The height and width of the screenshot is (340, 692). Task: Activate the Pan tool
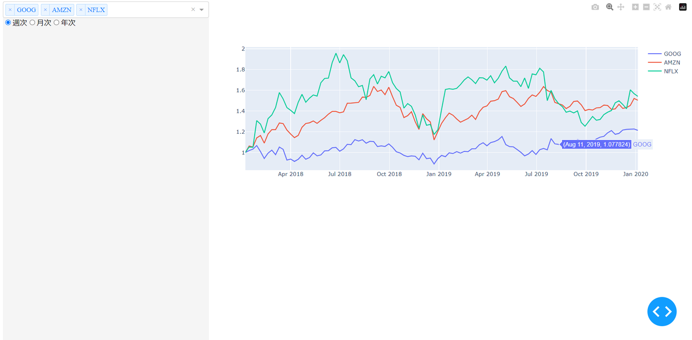(621, 7)
